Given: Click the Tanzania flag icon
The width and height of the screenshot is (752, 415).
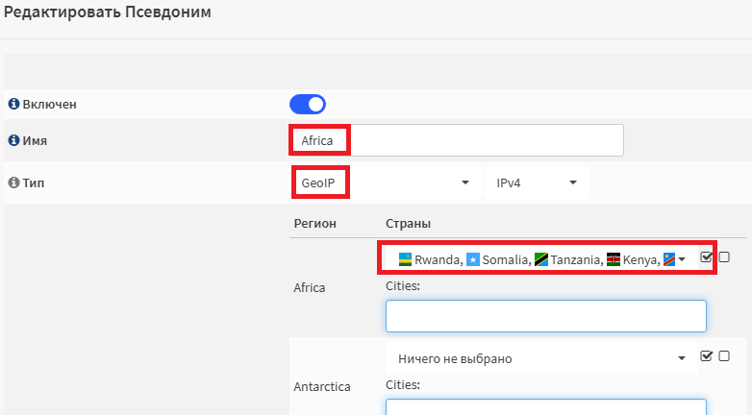Looking at the screenshot, I should click(x=541, y=259).
